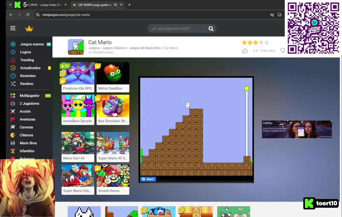Expand the tab search dropdown arrow
This screenshot has height=217, width=342.
[10, 5]
